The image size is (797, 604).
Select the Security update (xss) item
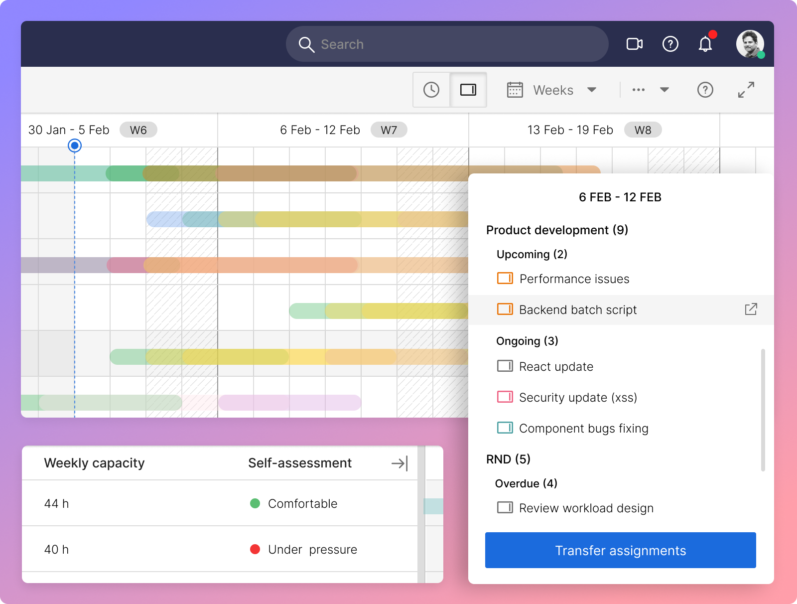pyautogui.click(x=578, y=398)
